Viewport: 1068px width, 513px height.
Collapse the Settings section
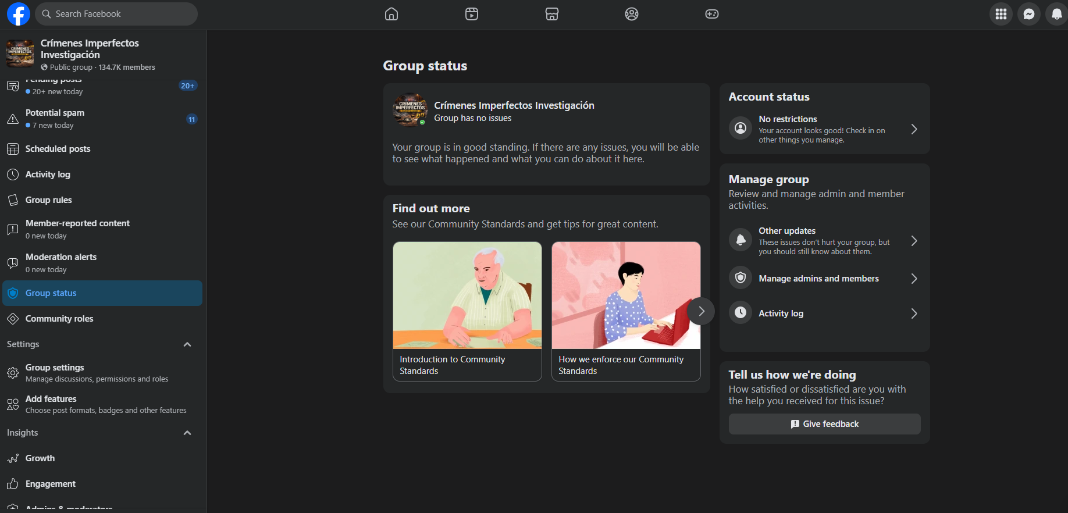click(x=187, y=344)
